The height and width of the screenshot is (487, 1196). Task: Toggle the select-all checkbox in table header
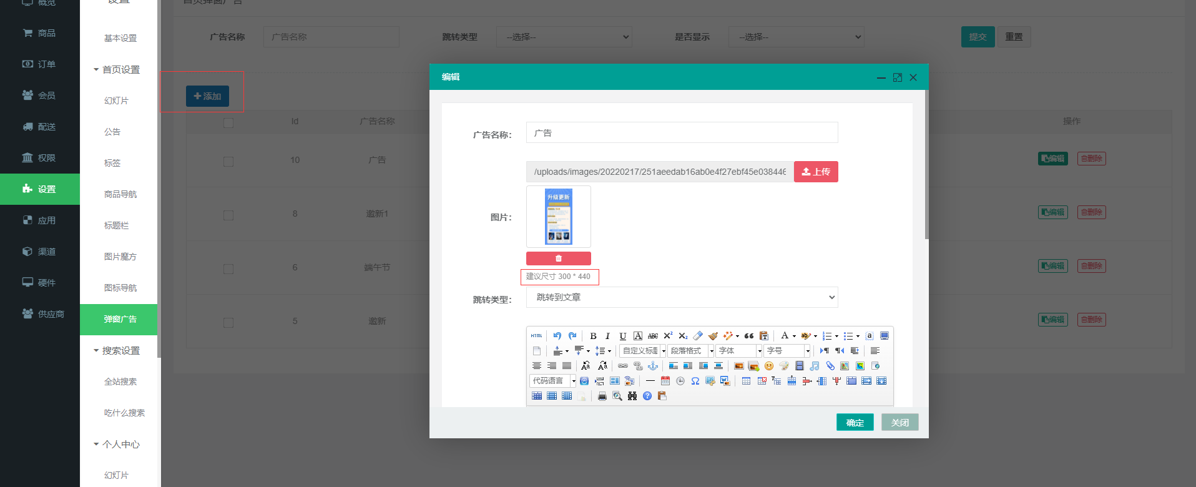(x=228, y=122)
